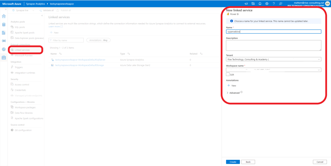Add a New annotation
Screen dimensions: 331x166
click(232, 86)
